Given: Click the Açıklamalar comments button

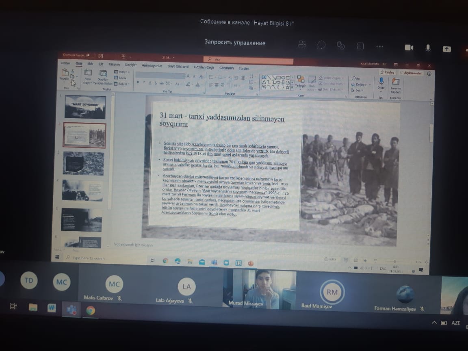Looking at the screenshot, I should (x=411, y=73).
